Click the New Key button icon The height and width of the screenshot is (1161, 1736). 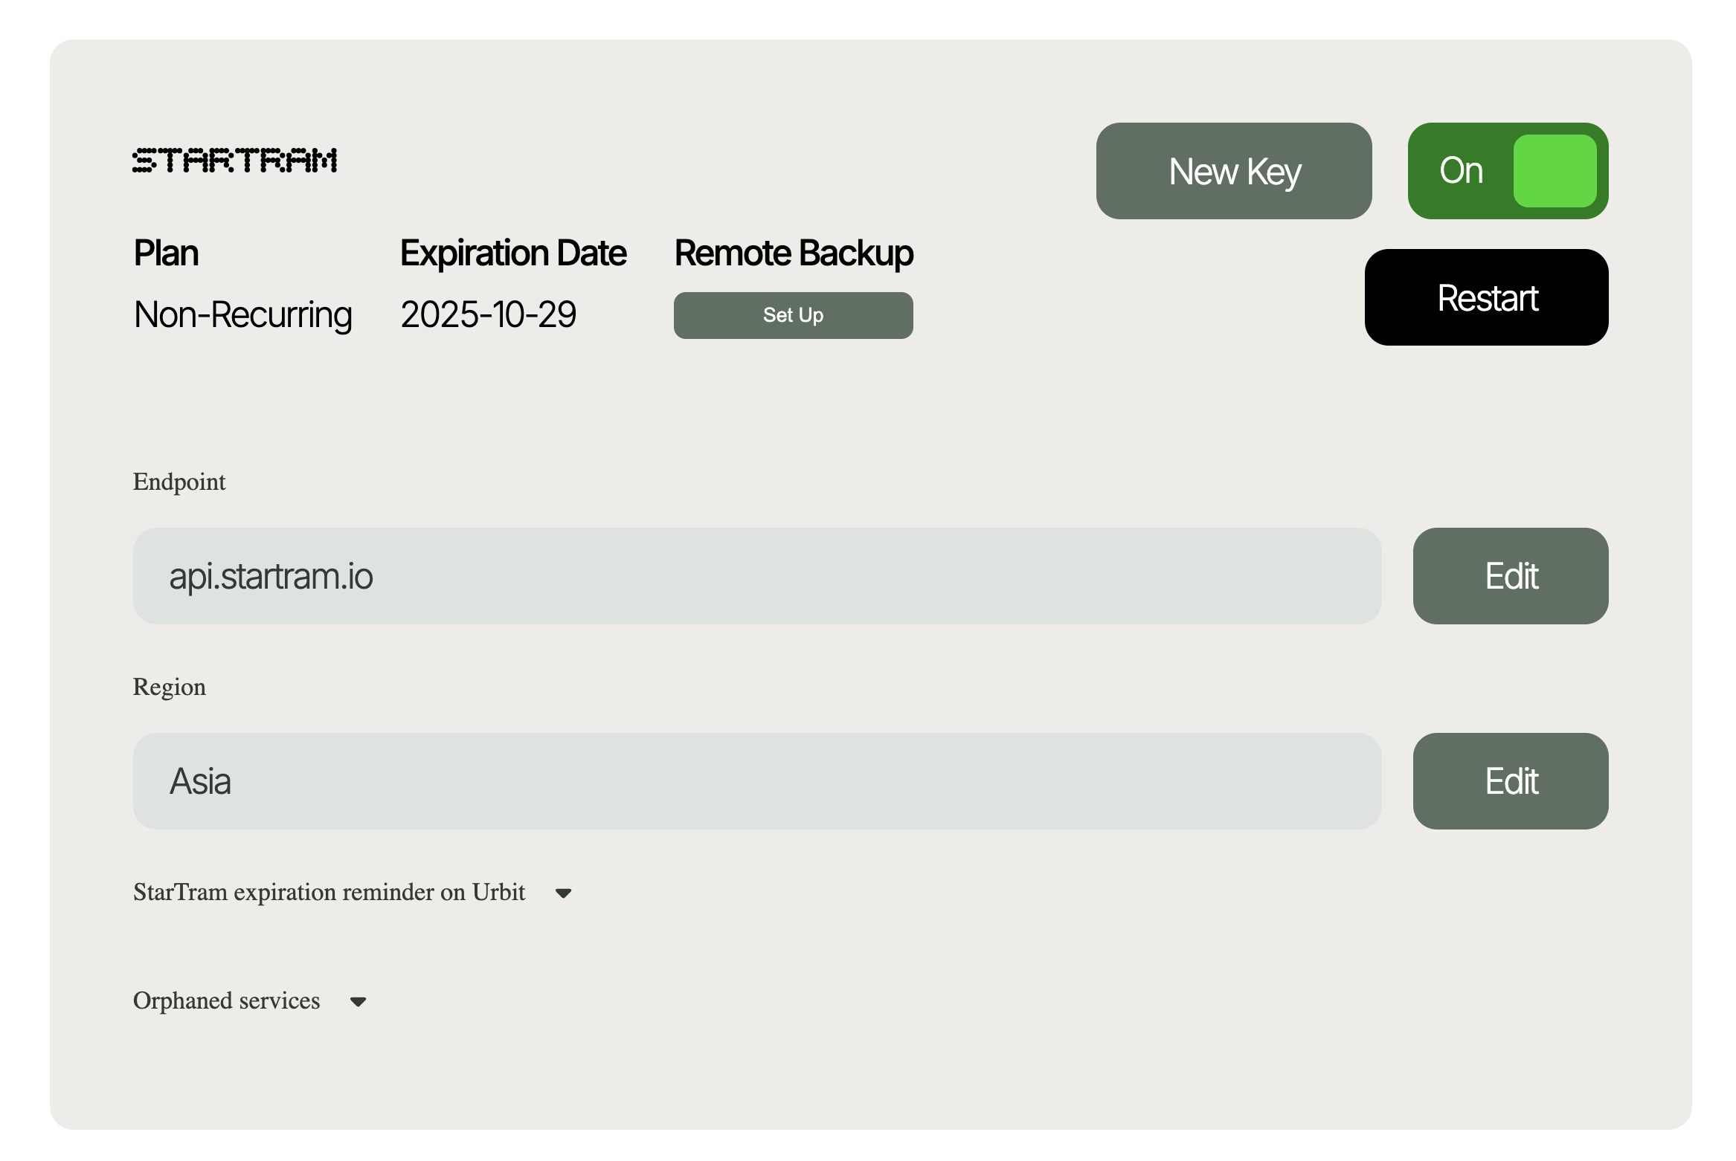tap(1233, 169)
